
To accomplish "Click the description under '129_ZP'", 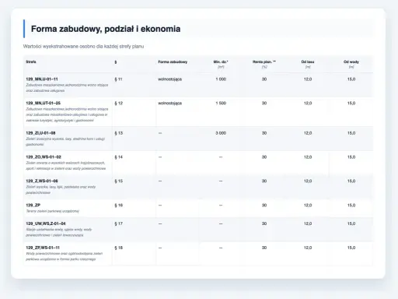I will (x=53, y=211).
